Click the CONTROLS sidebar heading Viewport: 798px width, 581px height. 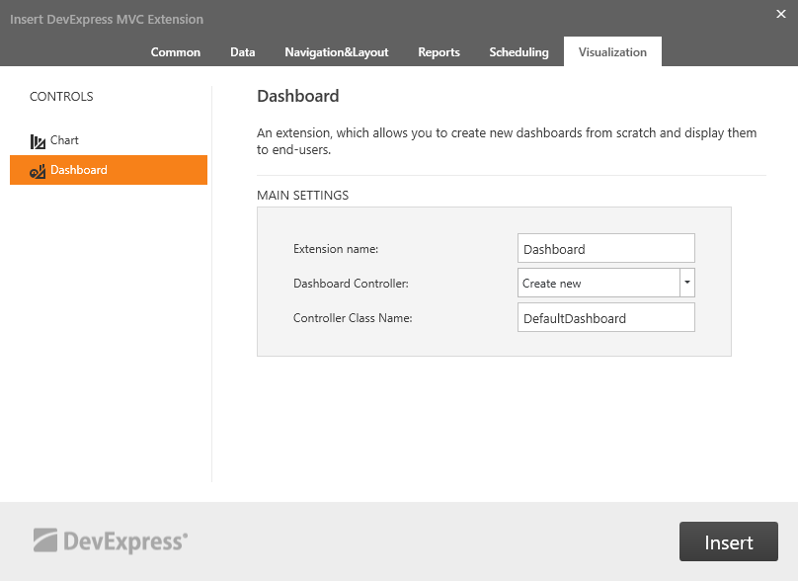[61, 97]
